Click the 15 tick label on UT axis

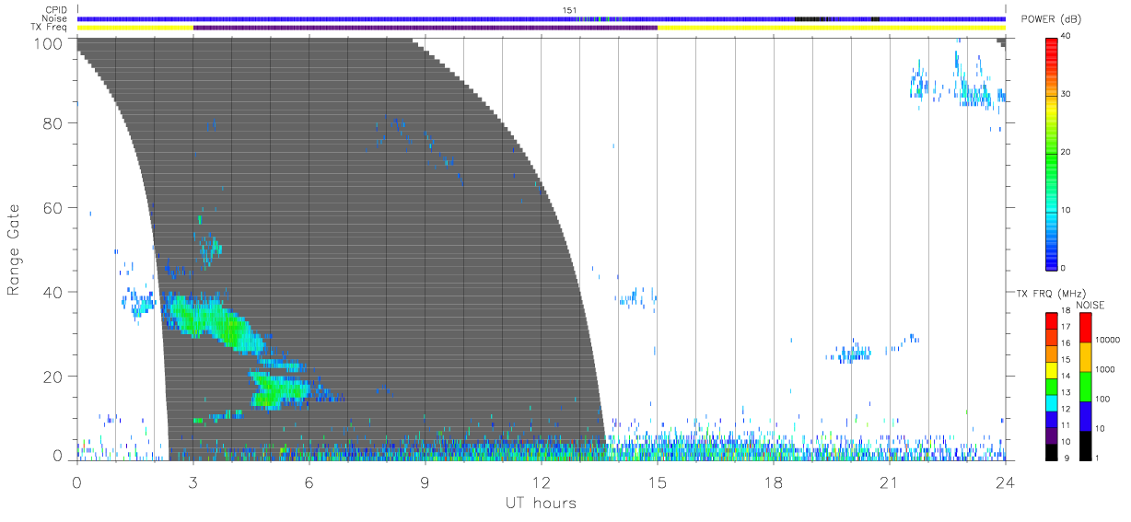(x=658, y=481)
